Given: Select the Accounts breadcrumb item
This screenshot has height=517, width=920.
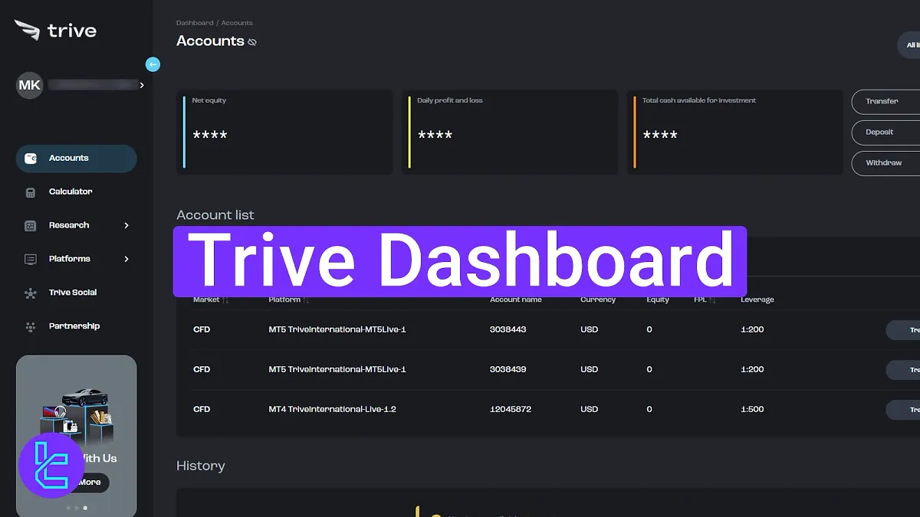Looking at the screenshot, I should (x=237, y=22).
